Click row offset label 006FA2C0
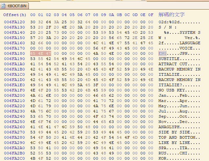 (x=15, y=158)
